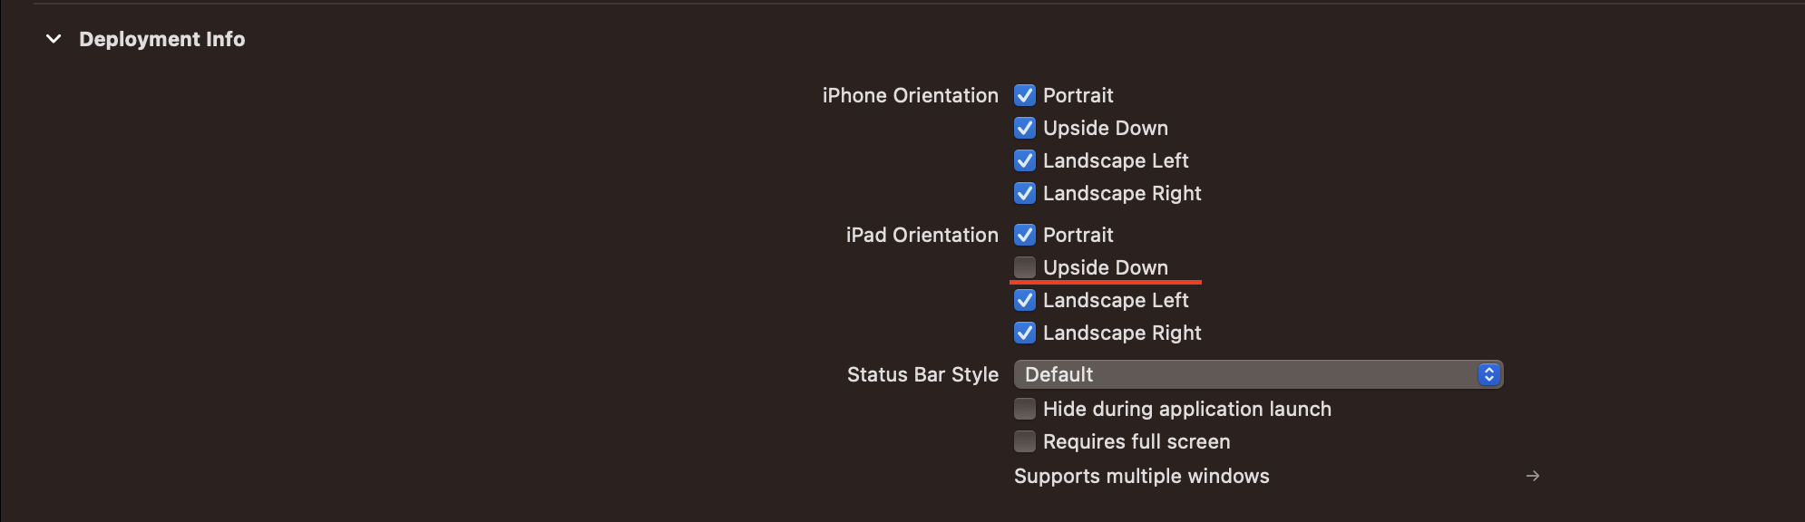Uncheck iPhone Landscape Right orientation
1805x522 pixels.
[x=1025, y=193]
